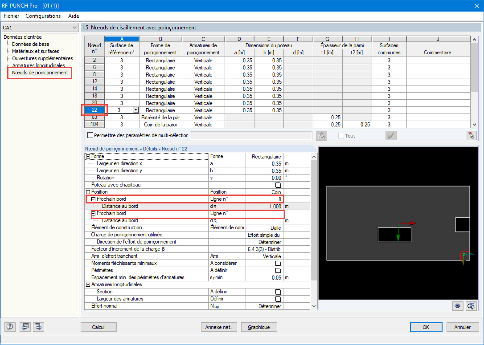484x345 pixels.
Task: Click the cancel selection view icon
Action: [x=471, y=306]
